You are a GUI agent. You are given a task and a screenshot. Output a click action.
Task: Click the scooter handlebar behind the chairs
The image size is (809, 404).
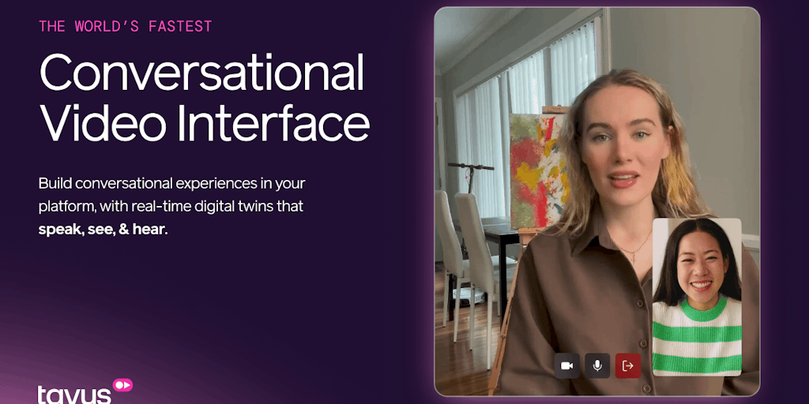[x=471, y=167]
